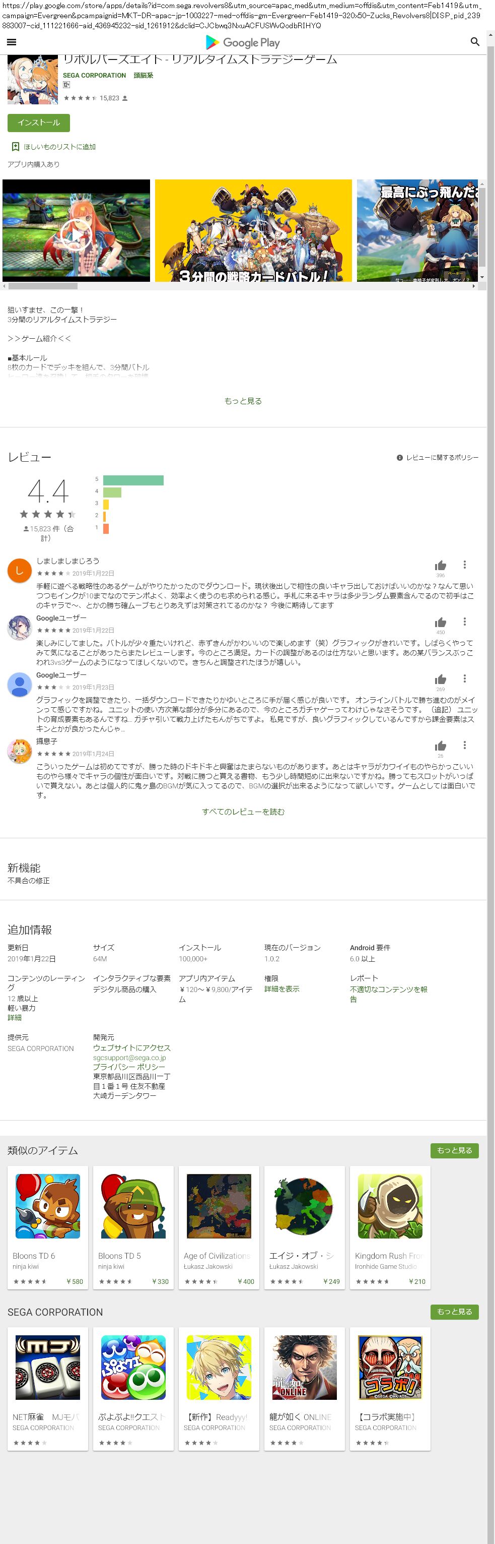Open the NET麻雀 MJモバイル app card

click(x=47, y=1389)
